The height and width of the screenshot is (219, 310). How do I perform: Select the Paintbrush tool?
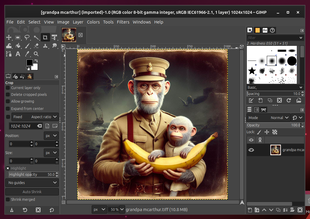point(27,46)
